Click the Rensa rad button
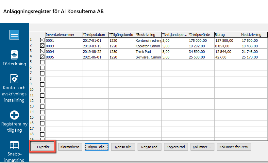This screenshot has width=268, height=163. [149, 147]
